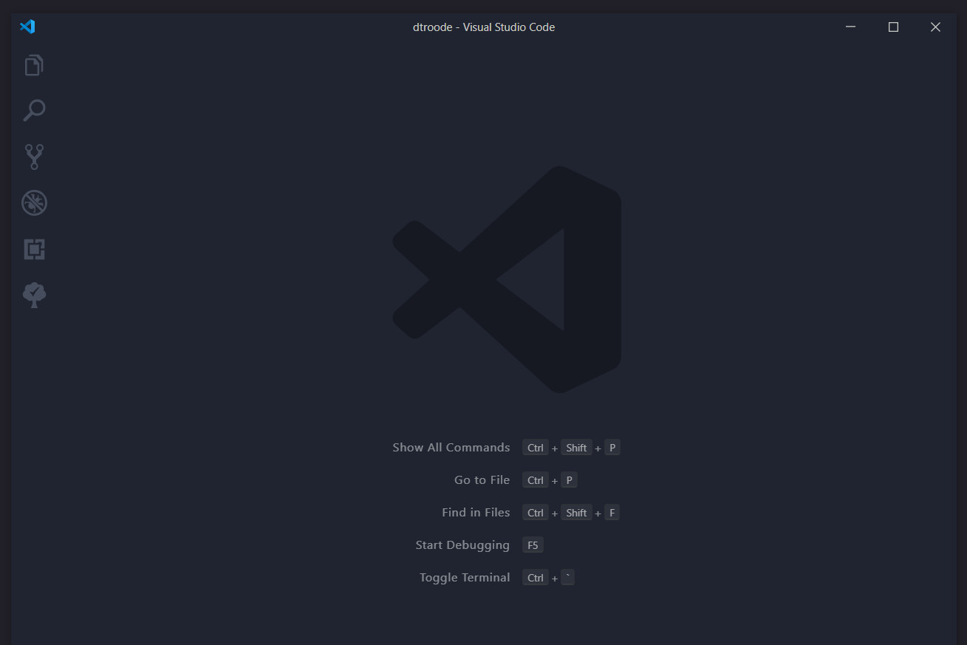The image size is (967, 645).
Task: Click the Start Debugging label
Action: [x=462, y=545]
